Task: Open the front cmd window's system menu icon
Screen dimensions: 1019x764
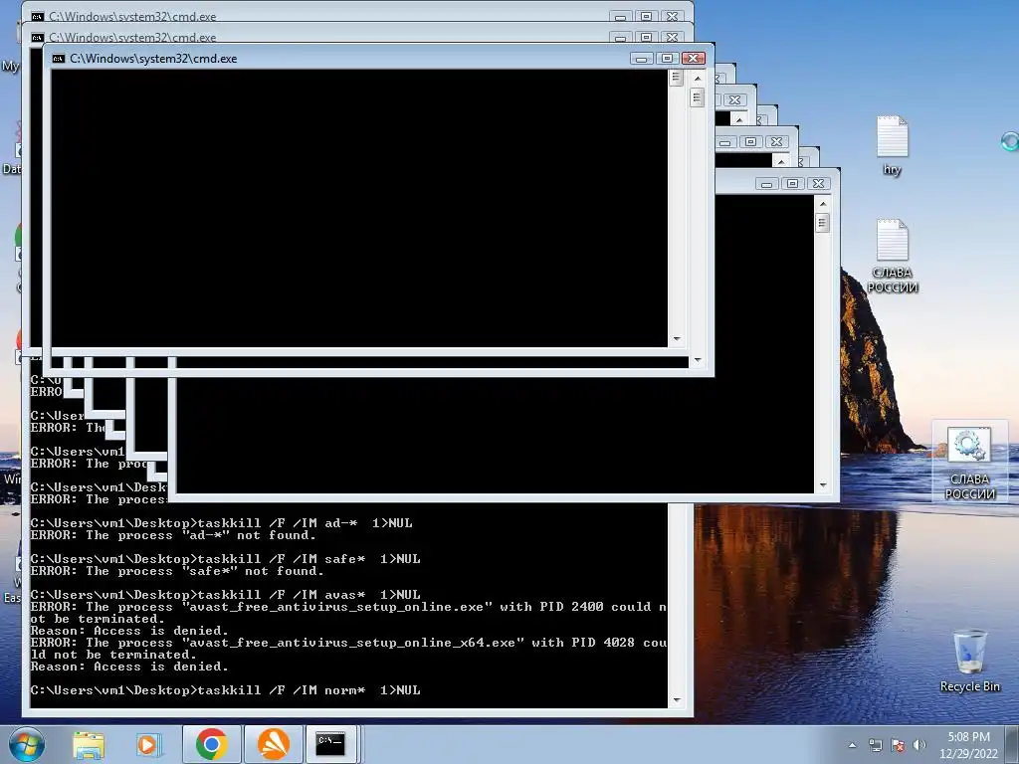Action: click(x=59, y=59)
